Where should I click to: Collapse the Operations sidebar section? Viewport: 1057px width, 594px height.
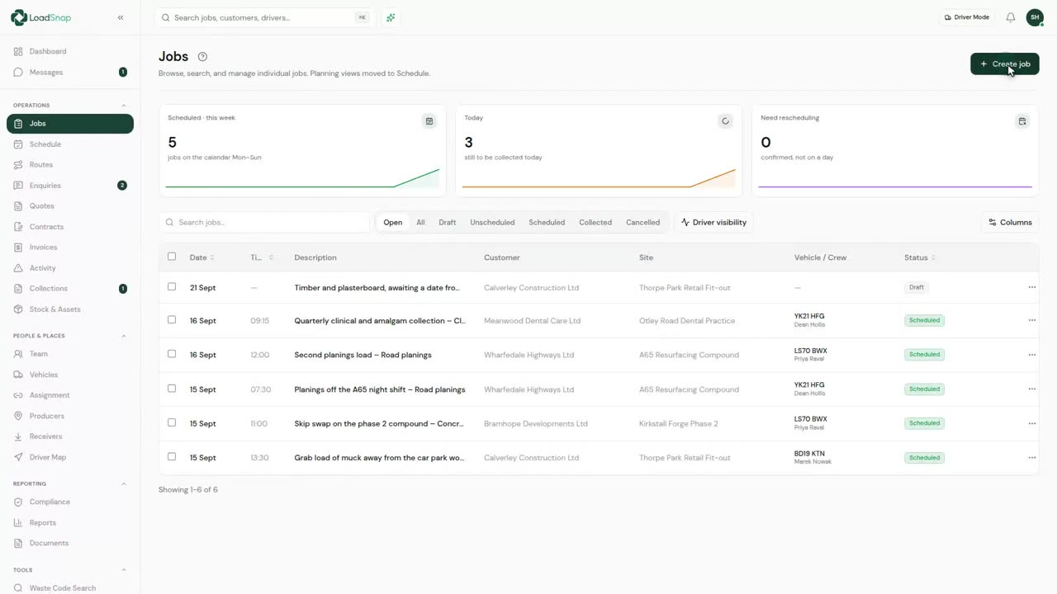(x=124, y=106)
